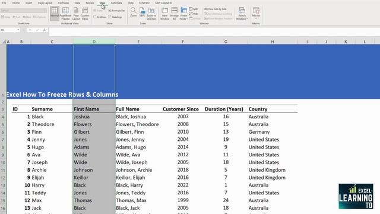This screenshot has height=214, width=380.
Task: Click the title 'Excel How To Freeze Rows & Columns'
Action: tap(62, 95)
